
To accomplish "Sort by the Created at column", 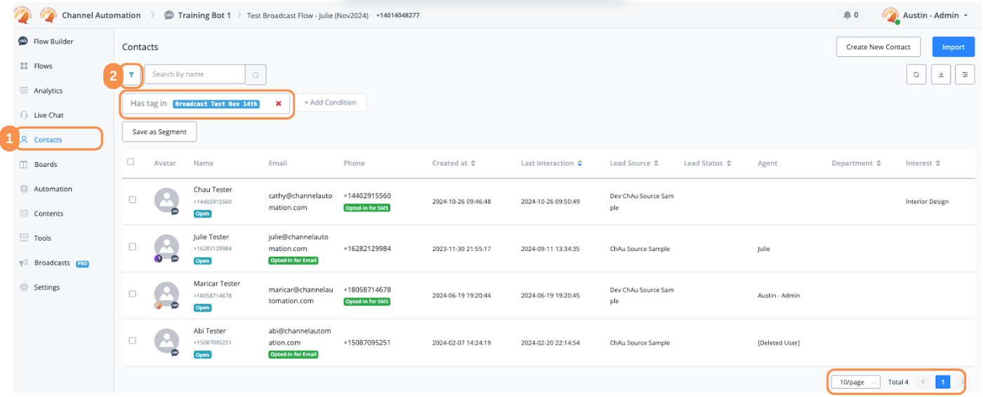I will (454, 163).
